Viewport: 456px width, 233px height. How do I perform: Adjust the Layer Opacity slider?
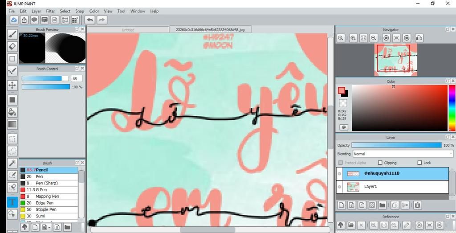click(x=396, y=145)
